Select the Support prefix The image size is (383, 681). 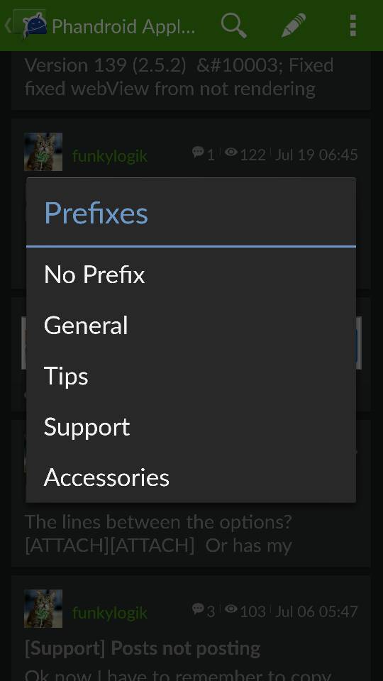(191, 427)
